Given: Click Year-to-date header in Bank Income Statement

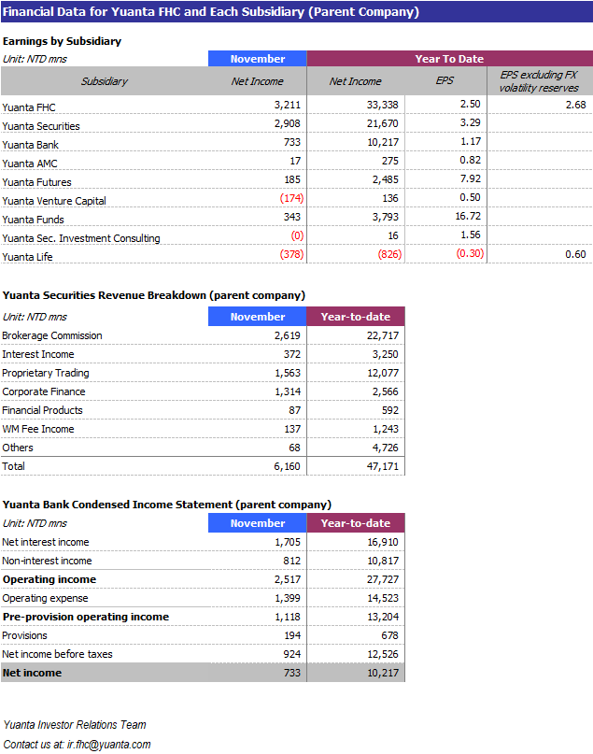Looking at the screenshot, I should click(x=355, y=523).
